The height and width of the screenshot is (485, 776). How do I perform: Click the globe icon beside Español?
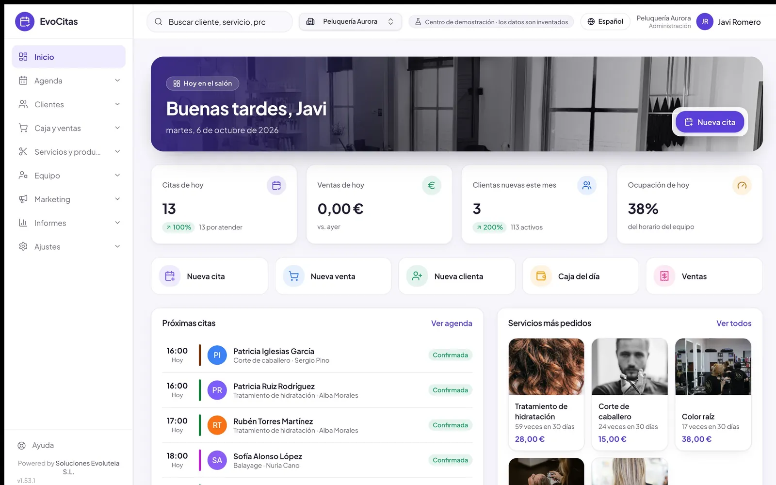coord(591,21)
